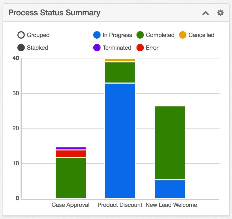Image resolution: width=232 pixels, height=219 pixels.
Task: Select the Grouped chart view
Action: coord(21,35)
